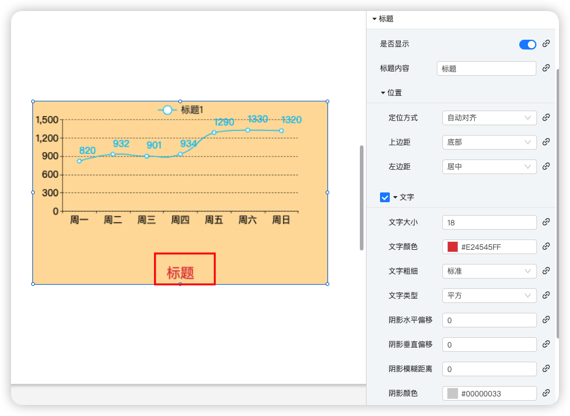This screenshot has height=416, width=570.
Task: Click the 周四 axis label
Action: click(x=180, y=220)
